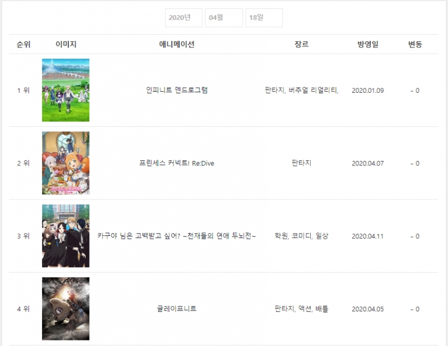Click the 순위 column header
This screenshot has width=448, height=346.
(24, 45)
